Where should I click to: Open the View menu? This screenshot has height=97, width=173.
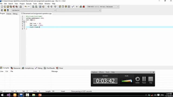point(16,4)
